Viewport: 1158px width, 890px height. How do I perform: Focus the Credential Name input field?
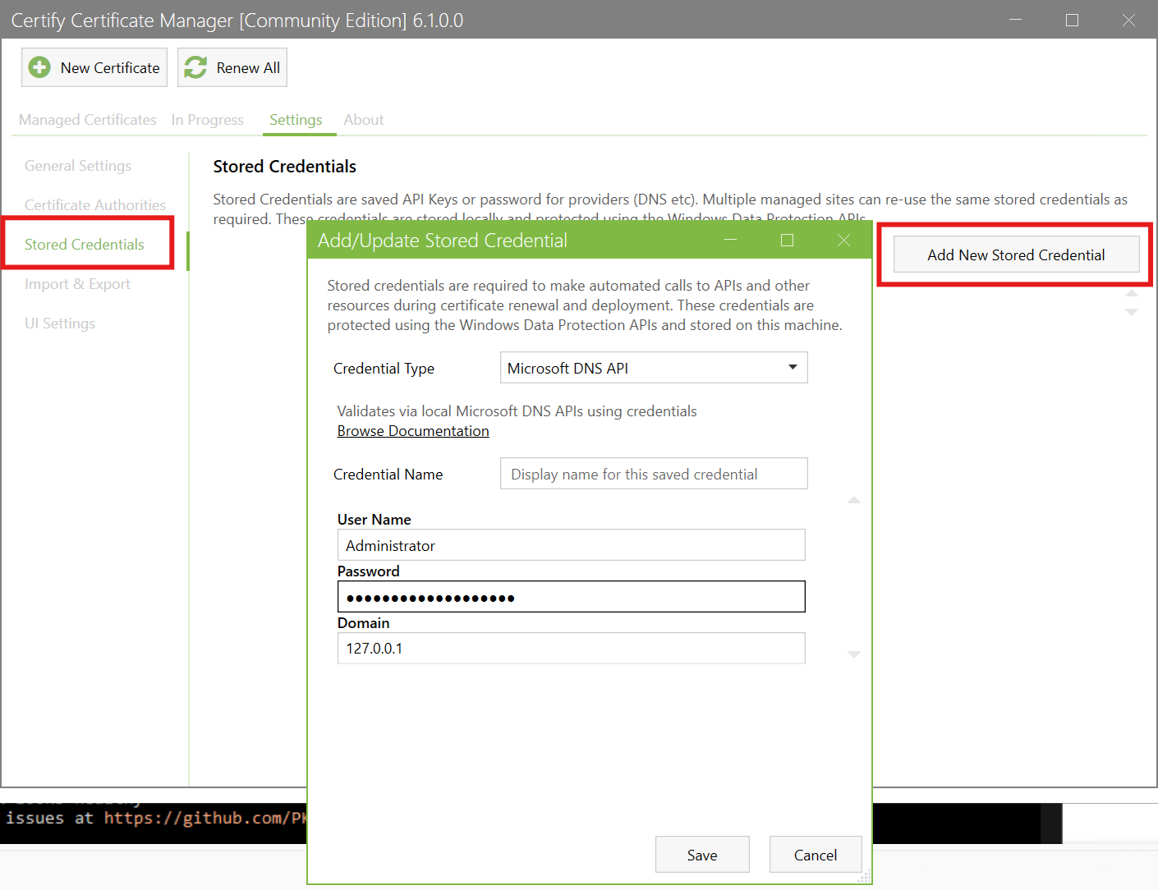[654, 474]
